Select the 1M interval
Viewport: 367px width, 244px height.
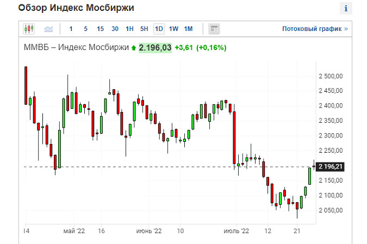(x=188, y=29)
